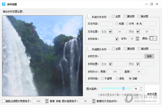Minimize the 水印设置 window
Screen dimensions: 162x107
(x=146, y=4)
